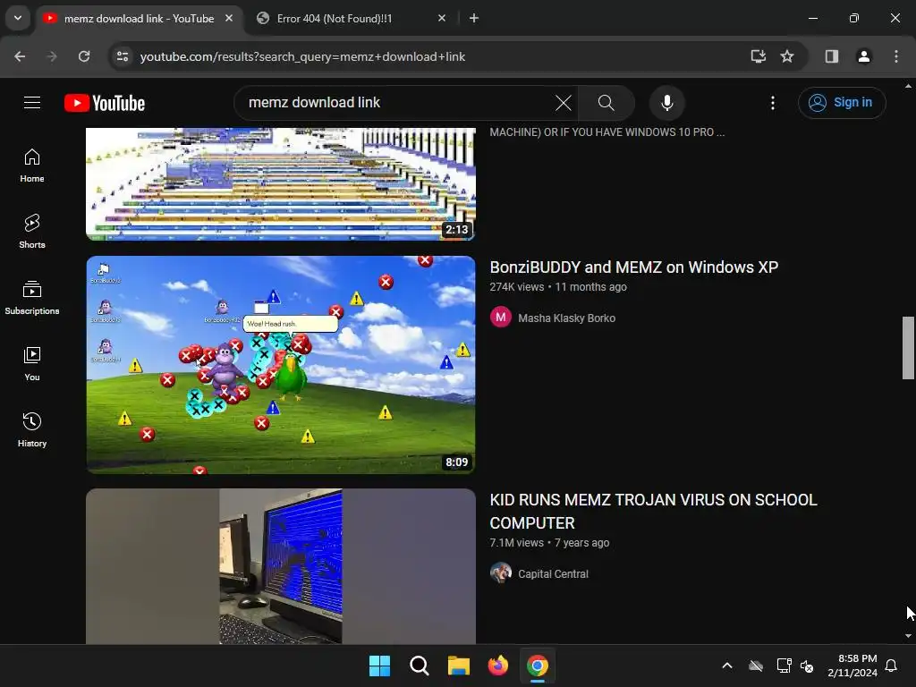
Task: Click the Chrome taskbar icon
Action: 538,666
